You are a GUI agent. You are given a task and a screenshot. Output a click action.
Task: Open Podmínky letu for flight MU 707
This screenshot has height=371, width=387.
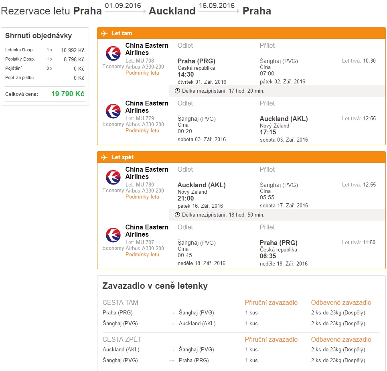click(x=142, y=255)
